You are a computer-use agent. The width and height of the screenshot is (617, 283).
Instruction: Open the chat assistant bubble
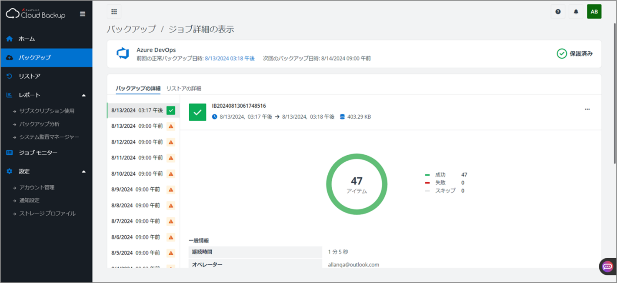click(608, 266)
